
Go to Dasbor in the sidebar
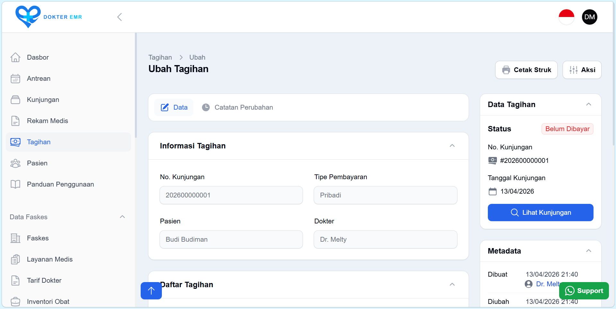point(68,57)
